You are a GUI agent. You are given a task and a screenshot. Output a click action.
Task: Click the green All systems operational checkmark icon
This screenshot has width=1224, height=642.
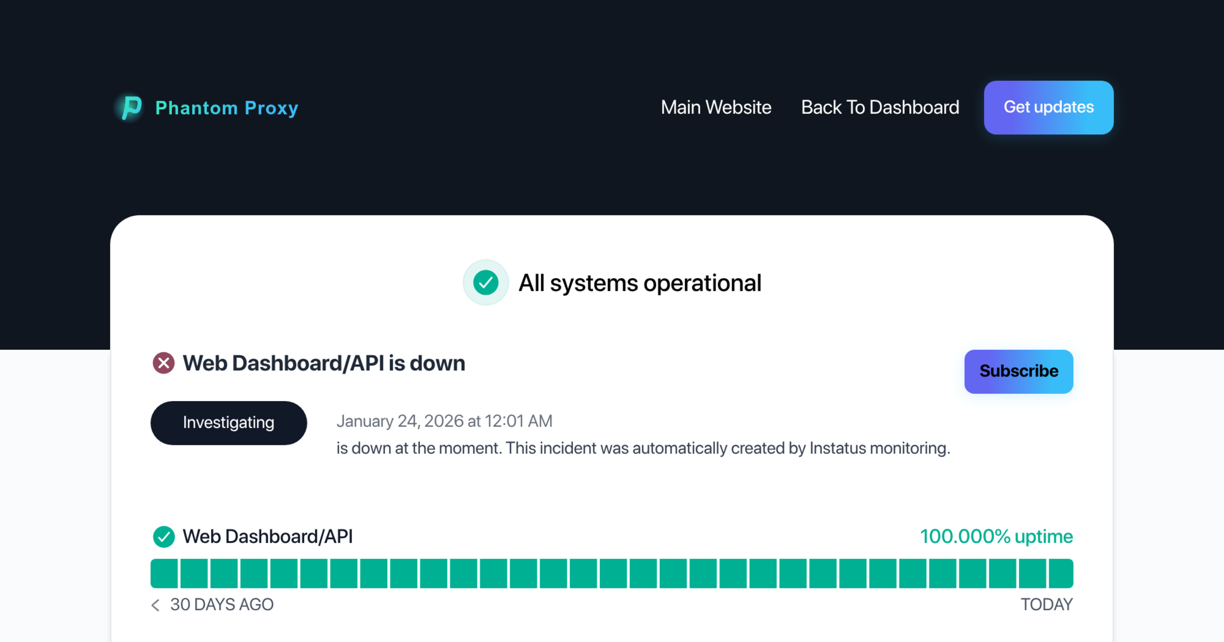[x=485, y=282]
